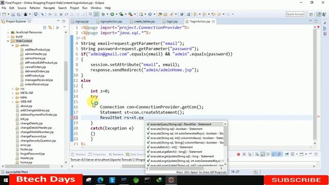Screen dimensions: 329x185
Task: Open the Refactor menu
Action: (x=35, y=8)
